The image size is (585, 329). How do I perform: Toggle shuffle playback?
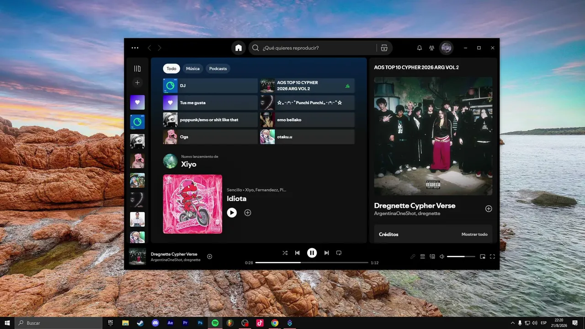(x=285, y=253)
